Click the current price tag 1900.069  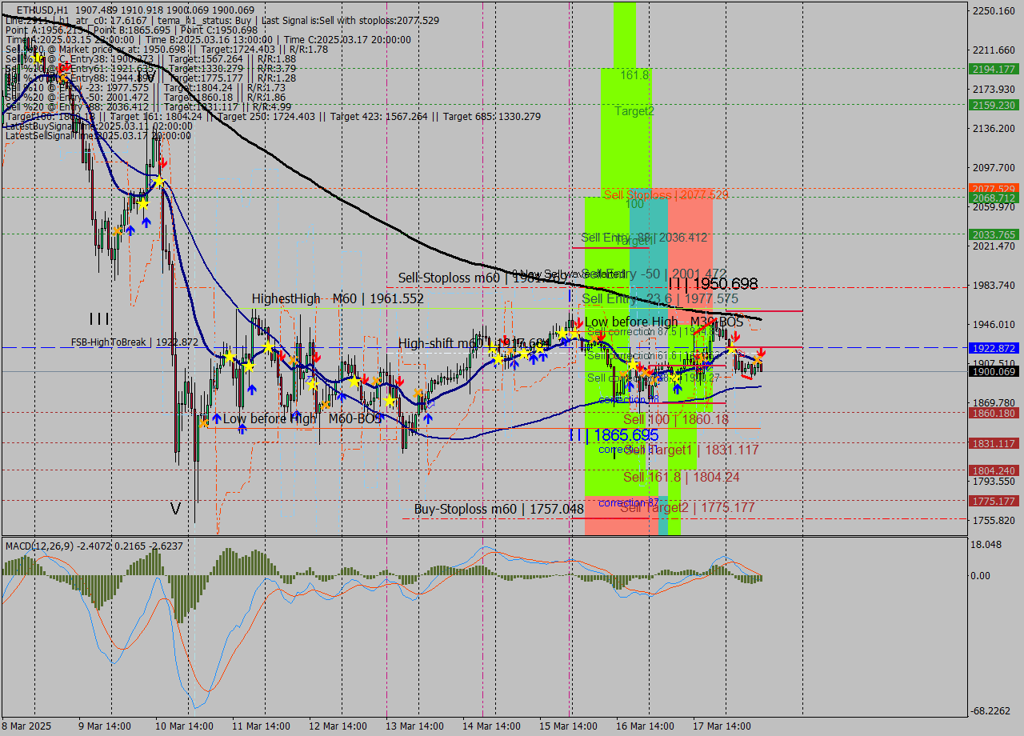point(992,371)
